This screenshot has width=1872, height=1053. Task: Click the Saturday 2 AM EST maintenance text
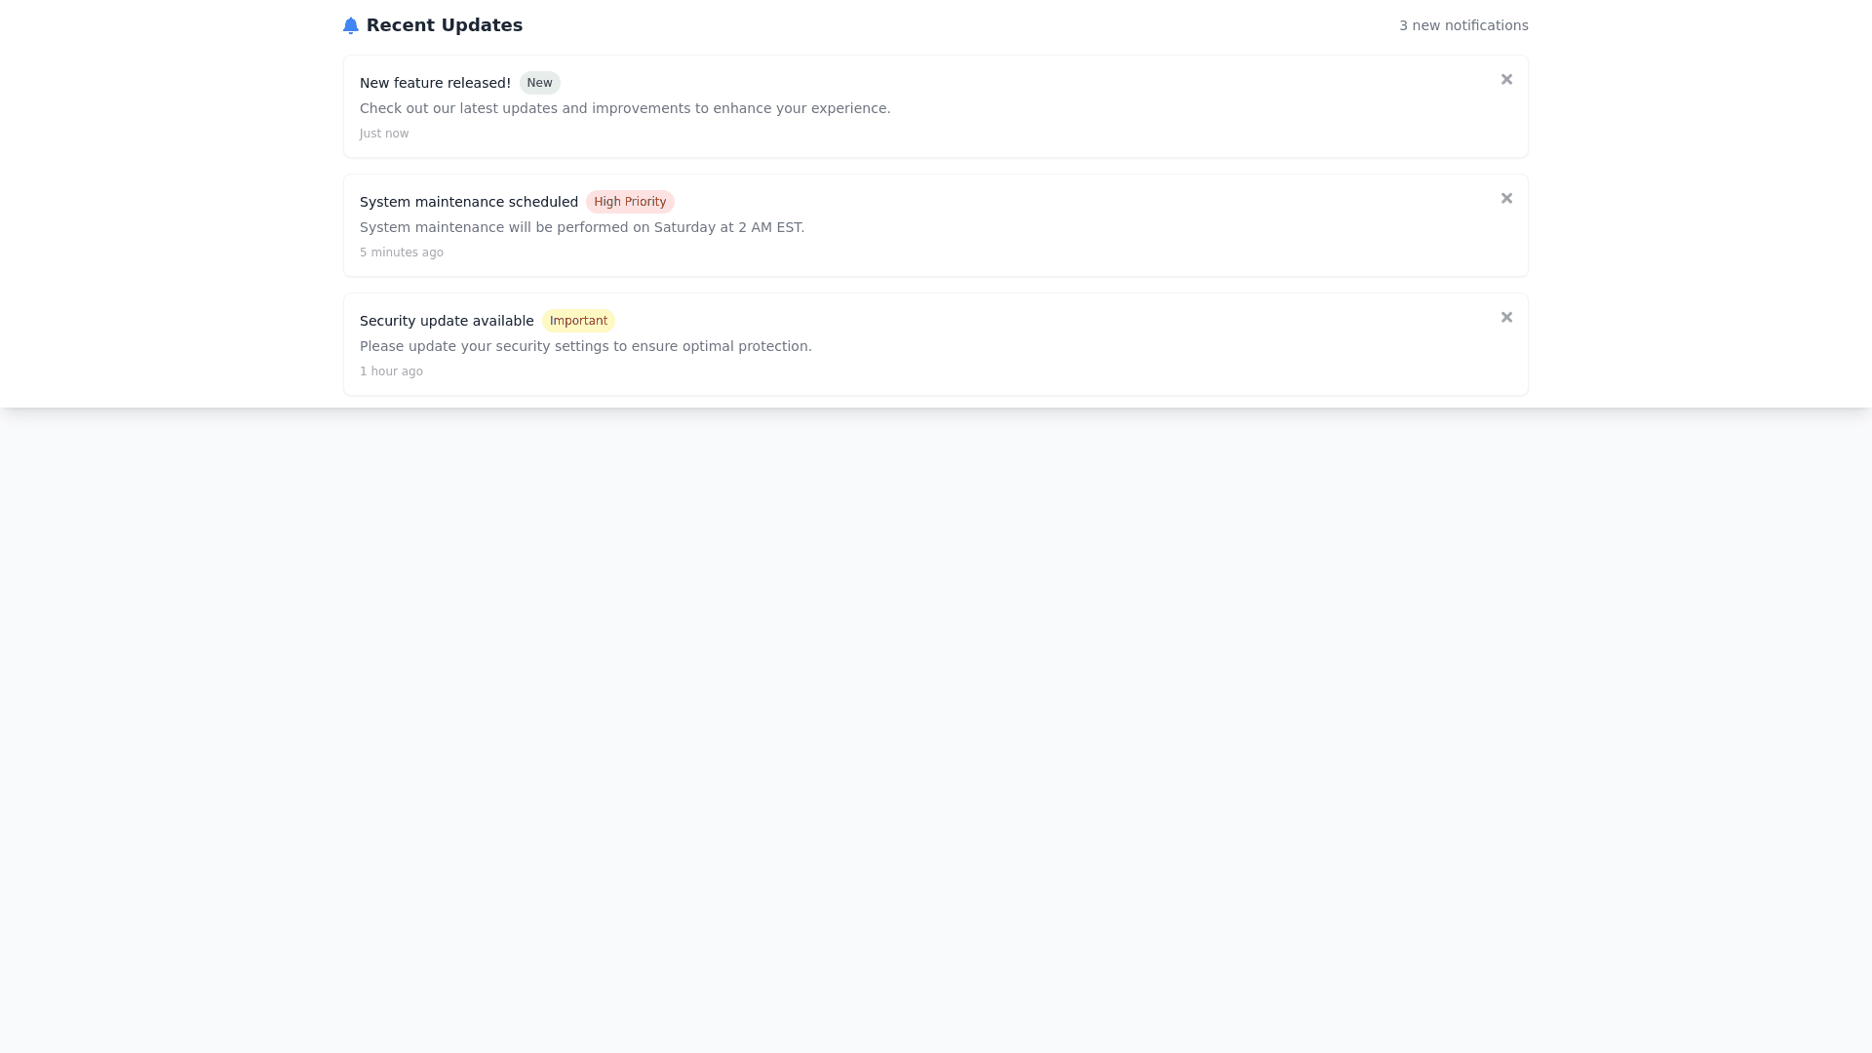[x=581, y=227]
